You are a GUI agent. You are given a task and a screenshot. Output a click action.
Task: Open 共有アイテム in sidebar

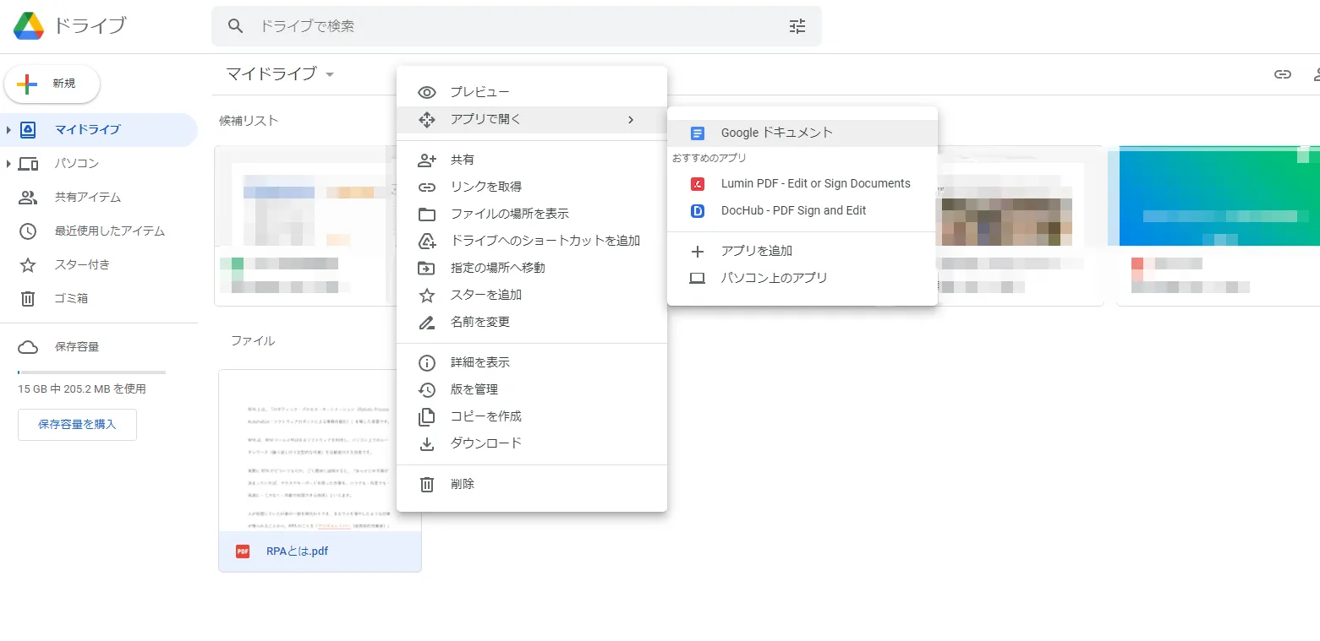pos(99,197)
